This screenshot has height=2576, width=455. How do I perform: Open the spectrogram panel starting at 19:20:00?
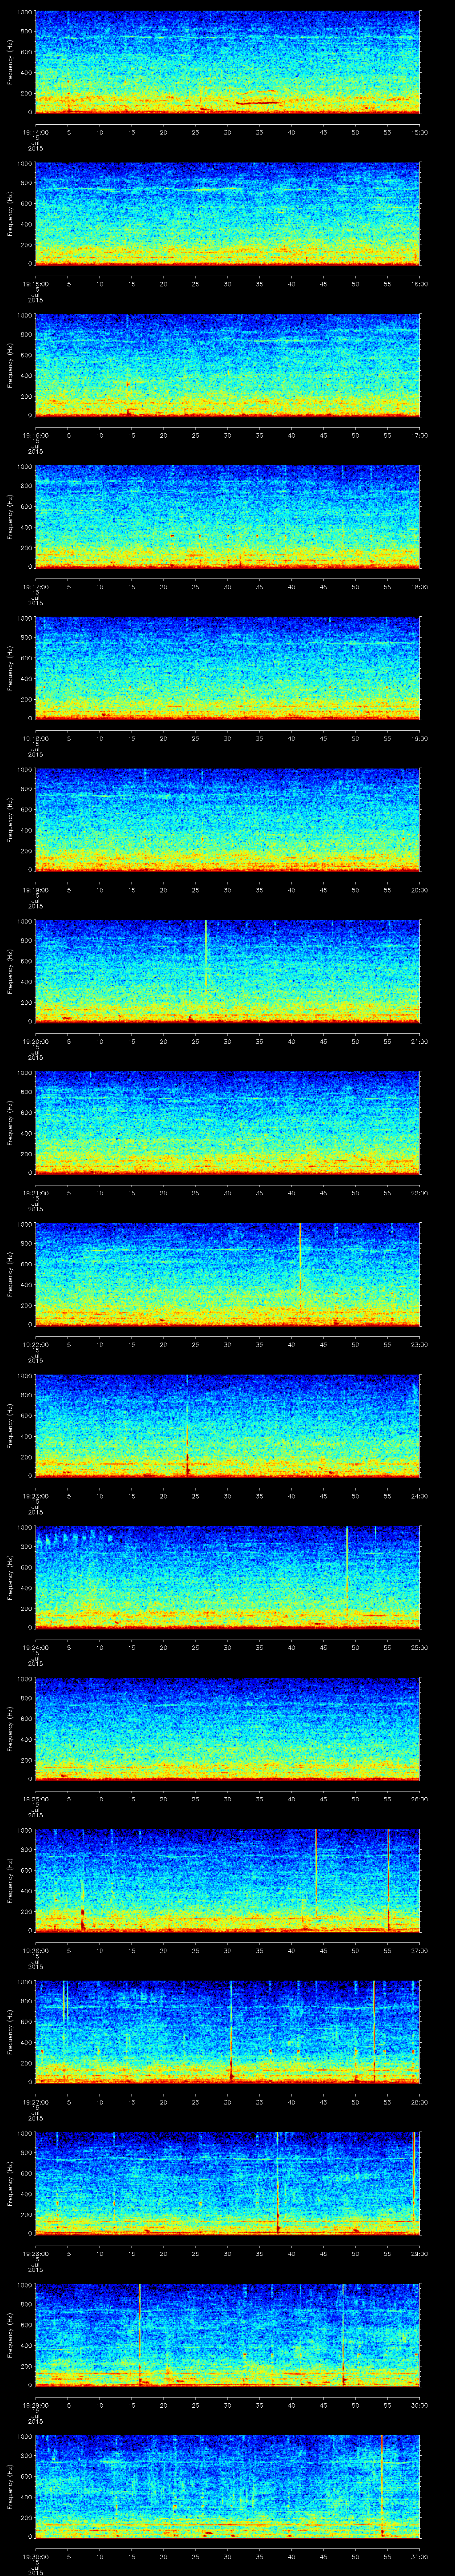click(x=227, y=971)
